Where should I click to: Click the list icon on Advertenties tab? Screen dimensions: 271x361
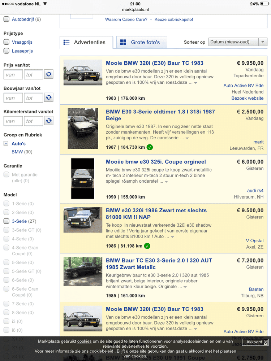[x=66, y=42]
